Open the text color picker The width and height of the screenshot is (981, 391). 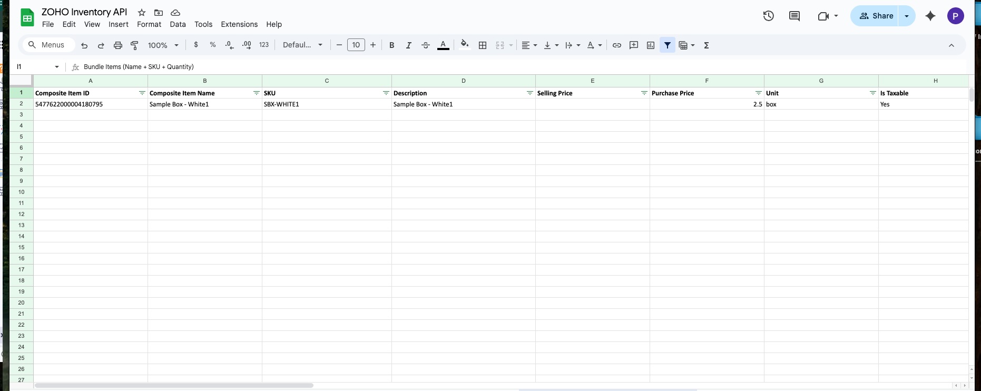click(444, 45)
